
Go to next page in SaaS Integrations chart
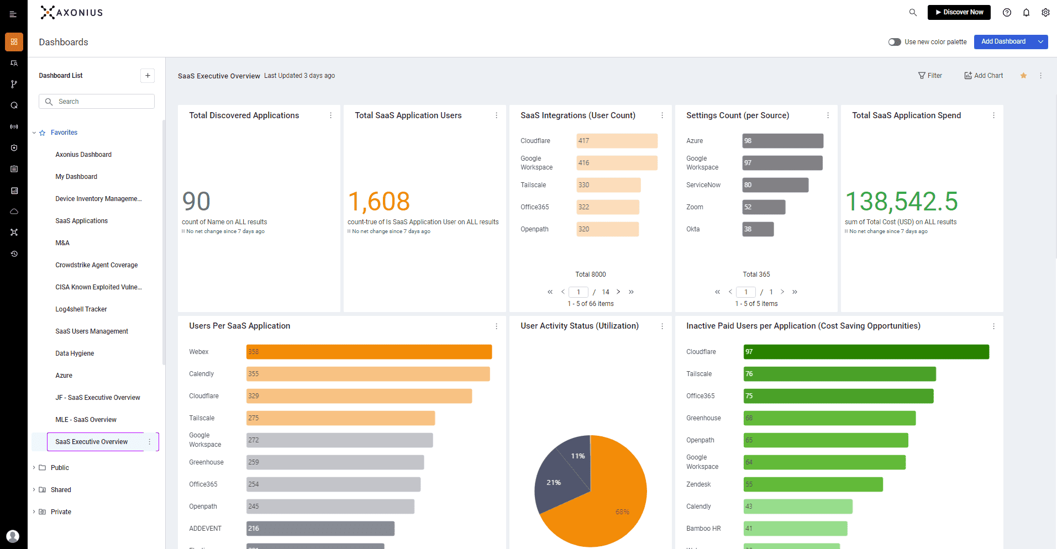618,292
